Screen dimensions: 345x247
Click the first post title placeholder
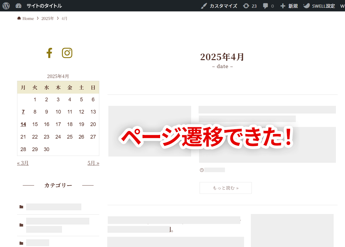point(267,110)
